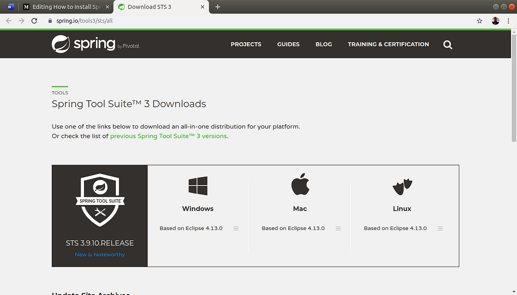517x295 pixels.
Task: Click the scrollbar up arrow
Action: tap(514, 32)
